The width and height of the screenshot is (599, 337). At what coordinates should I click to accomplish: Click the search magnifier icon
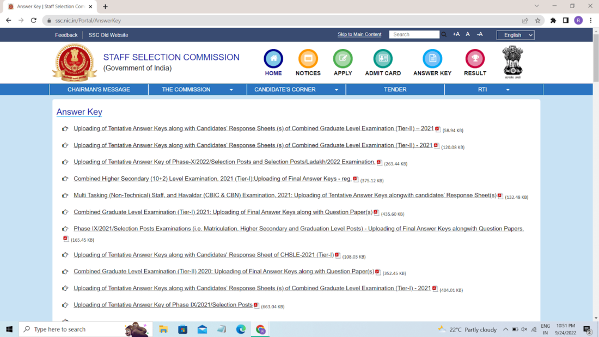pos(444,34)
